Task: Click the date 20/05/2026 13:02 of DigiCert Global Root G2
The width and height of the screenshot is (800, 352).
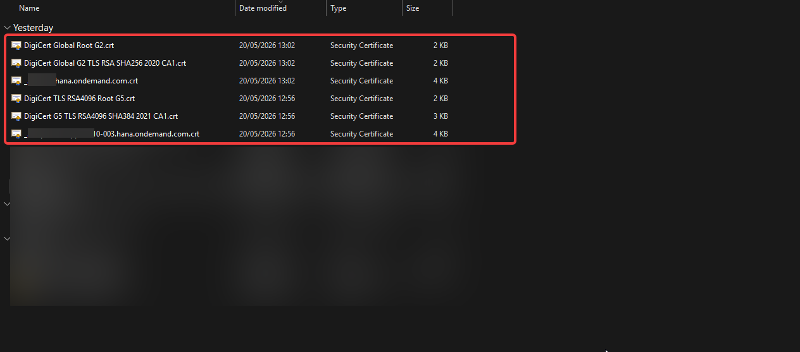Action: pos(267,46)
